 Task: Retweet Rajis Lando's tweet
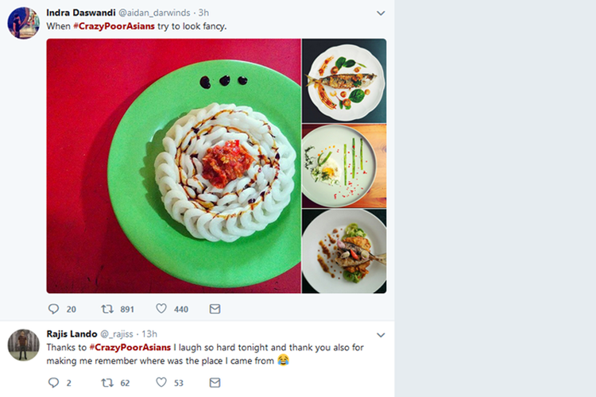click(106, 383)
